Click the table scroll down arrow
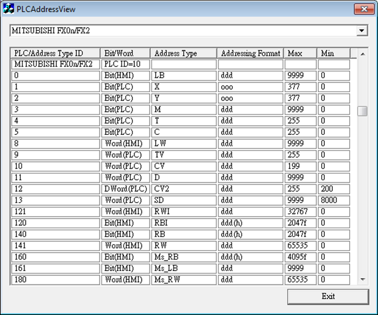378x315 pixels. (362, 280)
